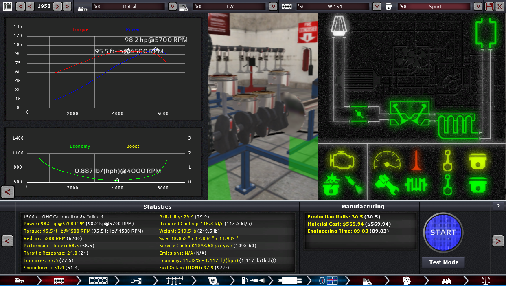Click the exhaust header manifold icon
This screenshot has height=286, width=506.
coord(456,123)
